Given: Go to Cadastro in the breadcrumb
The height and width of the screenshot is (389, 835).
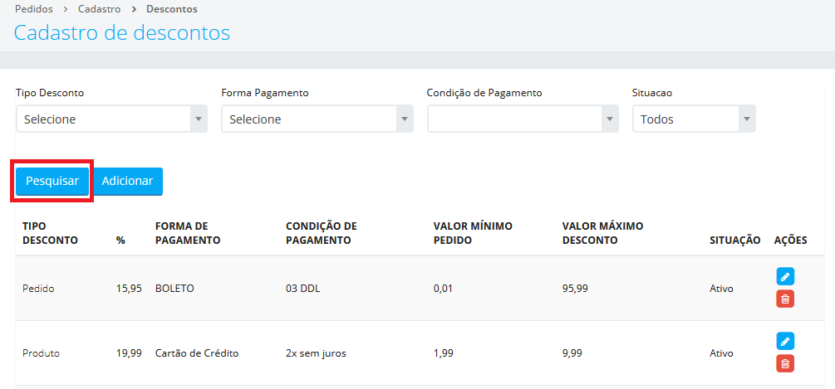Looking at the screenshot, I should coord(99,9).
